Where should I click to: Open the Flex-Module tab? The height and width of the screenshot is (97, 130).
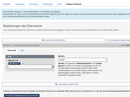34,4
